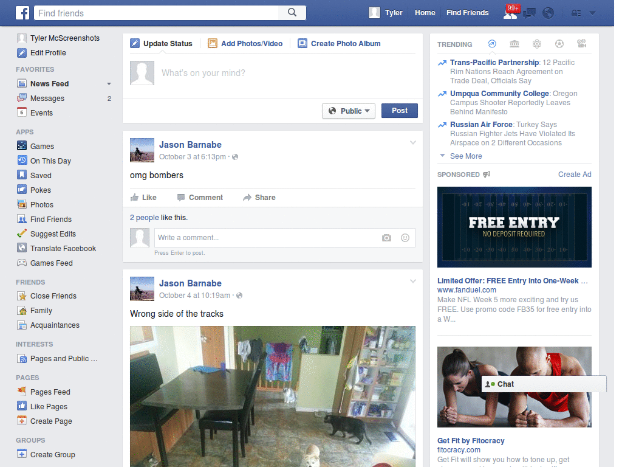
Task: Open the notifications globe icon
Action: pyautogui.click(x=549, y=13)
